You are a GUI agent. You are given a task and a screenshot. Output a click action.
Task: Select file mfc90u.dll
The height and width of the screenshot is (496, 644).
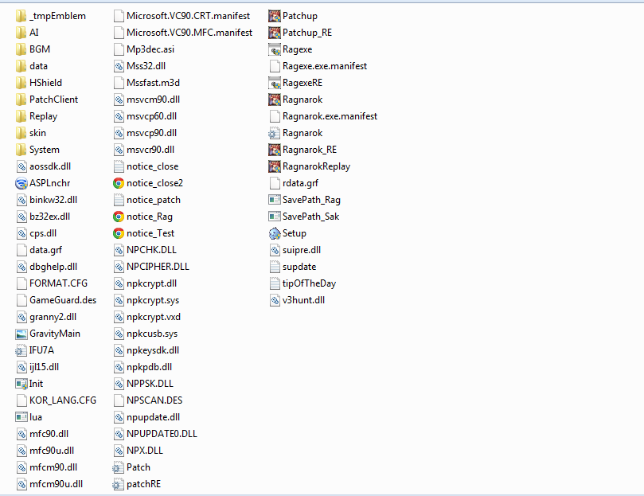(45, 451)
